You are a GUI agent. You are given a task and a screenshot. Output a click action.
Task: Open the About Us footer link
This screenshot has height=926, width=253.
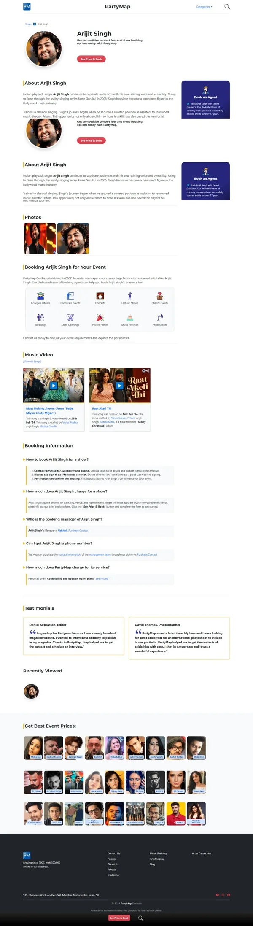[x=113, y=864]
